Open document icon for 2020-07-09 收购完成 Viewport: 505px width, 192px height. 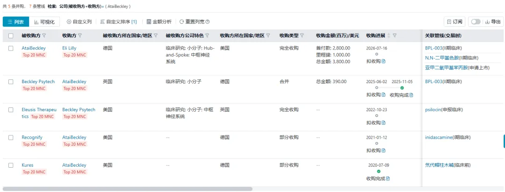click(x=388, y=178)
